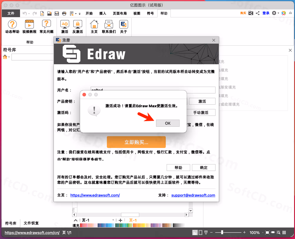
Task: Toggle the grid icon in status bar
Action: pos(284,233)
